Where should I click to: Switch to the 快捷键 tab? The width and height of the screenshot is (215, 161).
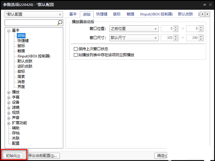(x=102, y=14)
